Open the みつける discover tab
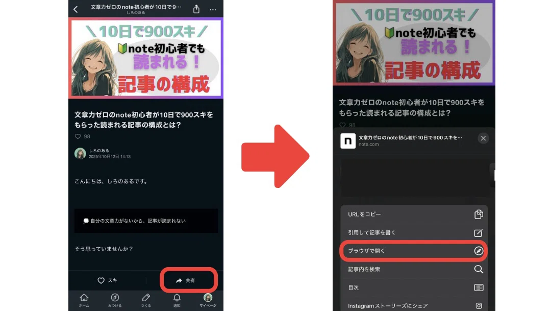 point(115,300)
